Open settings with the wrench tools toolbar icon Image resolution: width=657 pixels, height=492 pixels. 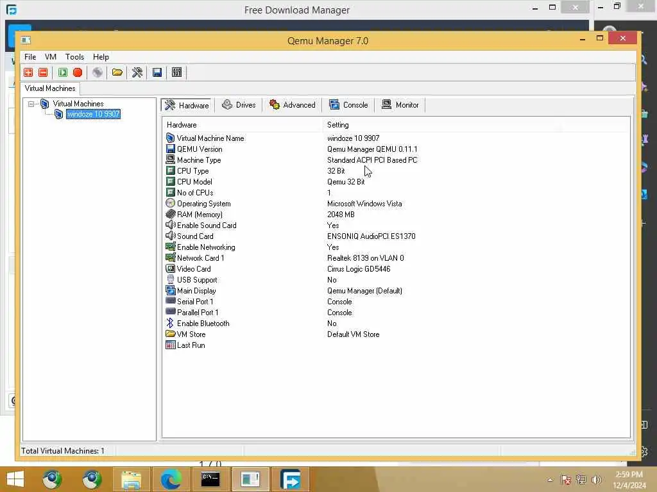coord(137,72)
